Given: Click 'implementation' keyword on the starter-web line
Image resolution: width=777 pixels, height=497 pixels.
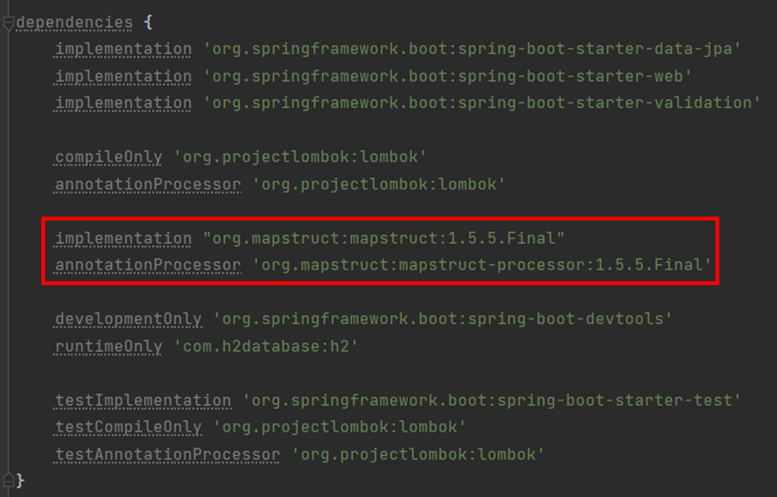Looking at the screenshot, I should (x=123, y=77).
